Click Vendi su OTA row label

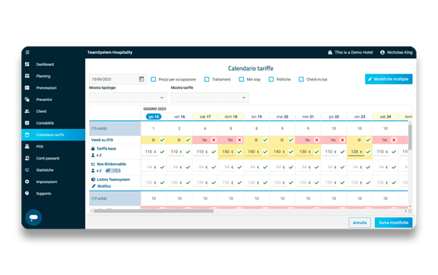[102, 140]
